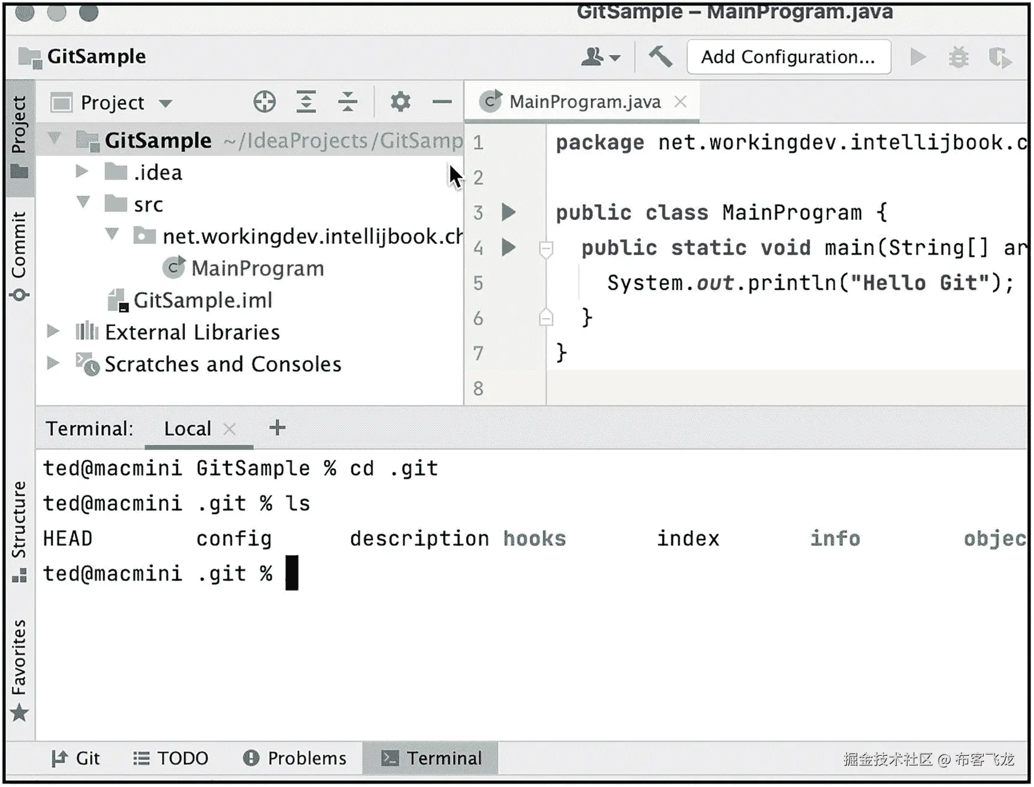Open the TODO tool window

click(170, 758)
